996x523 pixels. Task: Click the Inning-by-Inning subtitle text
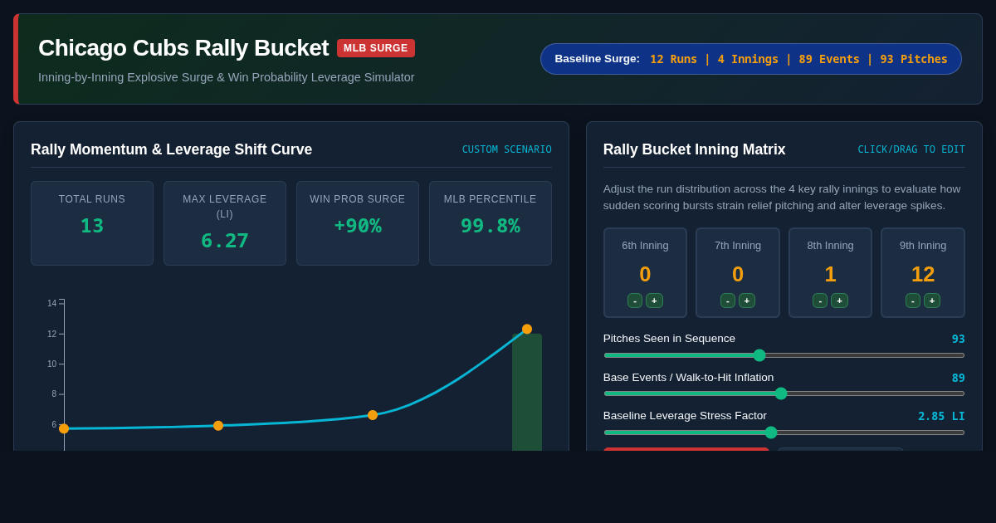tap(227, 77)
